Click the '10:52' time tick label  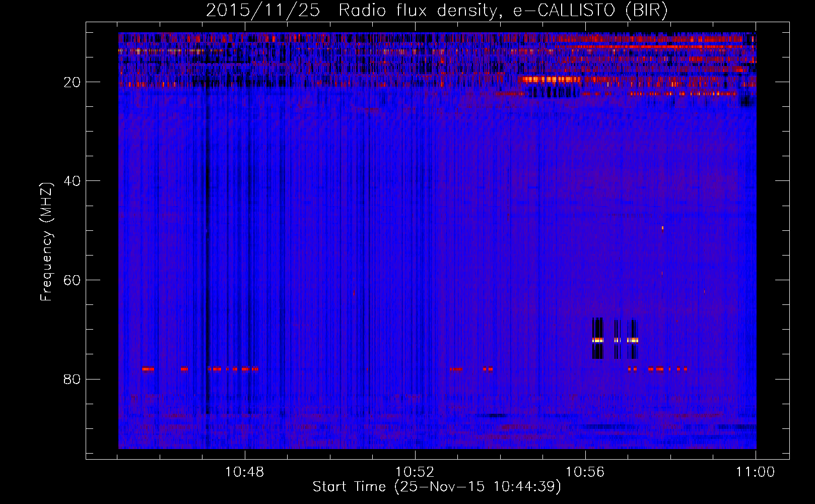coord(415,472)
